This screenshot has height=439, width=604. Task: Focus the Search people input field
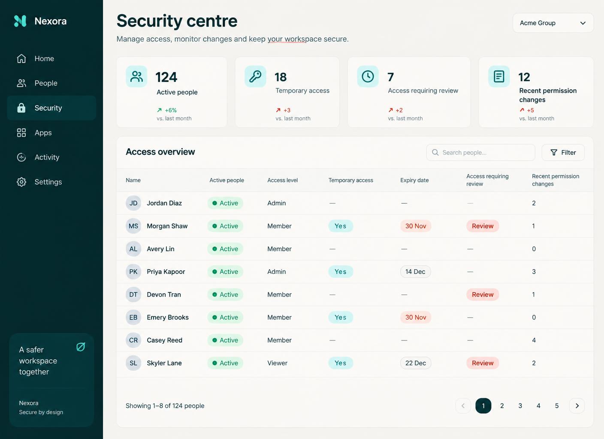[x=481, y=153]
